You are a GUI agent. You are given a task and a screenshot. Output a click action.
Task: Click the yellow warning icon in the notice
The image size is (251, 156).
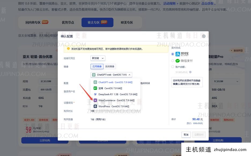click(x=68, y=49)
